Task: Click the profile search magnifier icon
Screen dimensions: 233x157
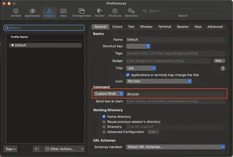Action: click(x=7, y=28)
